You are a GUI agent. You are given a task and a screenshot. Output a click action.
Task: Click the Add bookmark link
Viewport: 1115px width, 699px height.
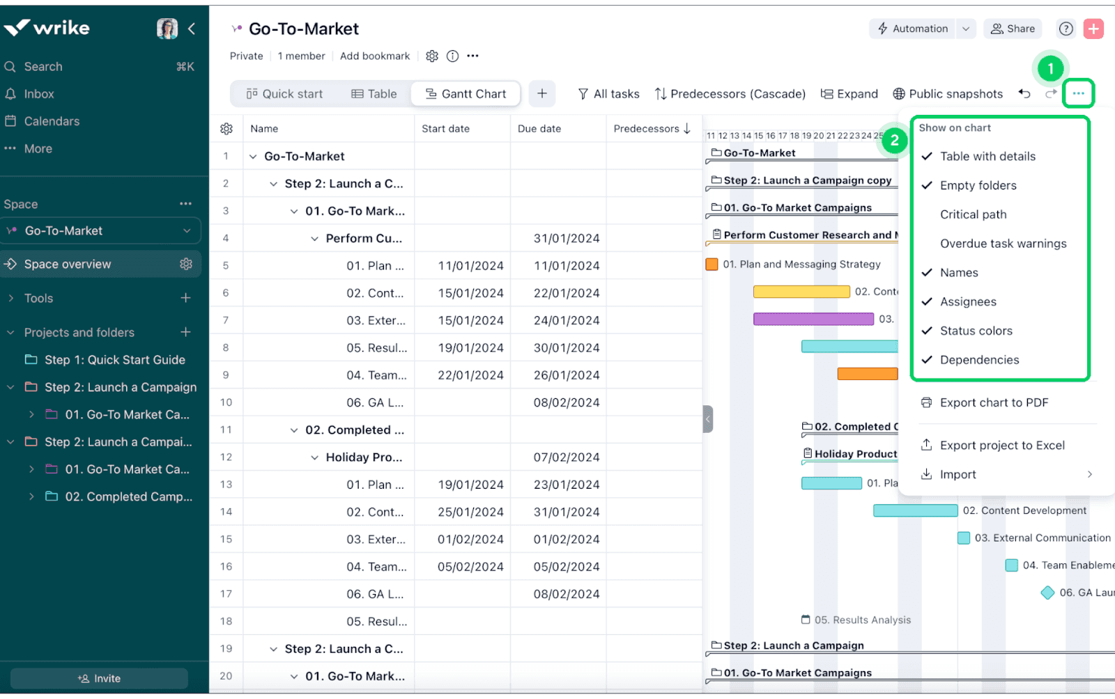point(375,56)
